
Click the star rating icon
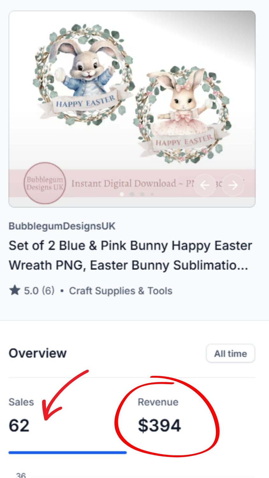pyautogui.click(x=15, y=290)
